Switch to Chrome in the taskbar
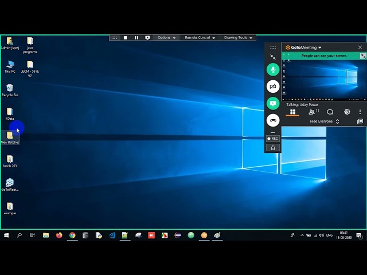 72,235
